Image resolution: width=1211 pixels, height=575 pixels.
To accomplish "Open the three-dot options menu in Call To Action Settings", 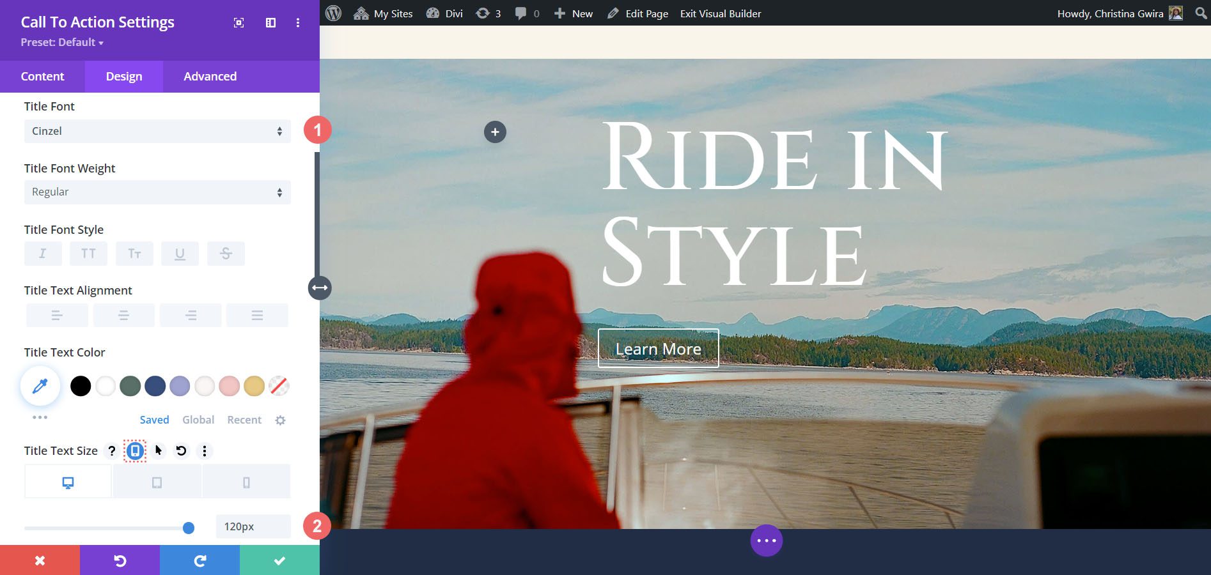I will click(297, 22).
